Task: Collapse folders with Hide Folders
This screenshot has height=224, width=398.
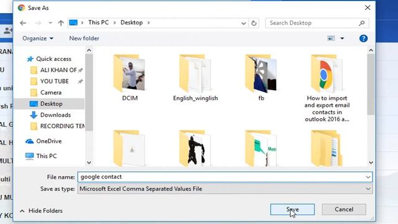Action: coord(42,211)
